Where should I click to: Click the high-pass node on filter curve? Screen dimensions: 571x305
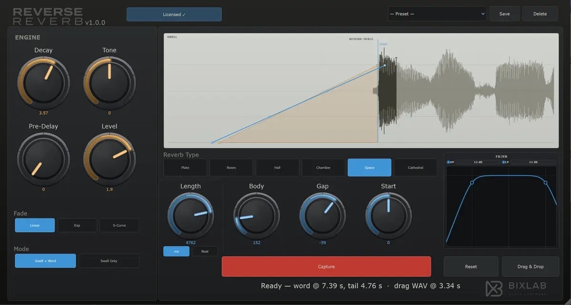pyautogui.click(x=472, y=182)
